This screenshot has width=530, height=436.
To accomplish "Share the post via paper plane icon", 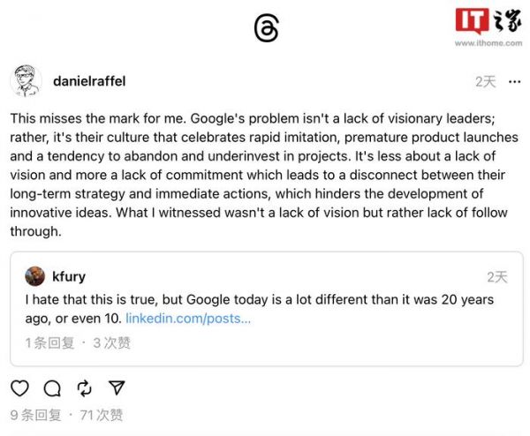I will pyautogui.click(x=117, y=387).
